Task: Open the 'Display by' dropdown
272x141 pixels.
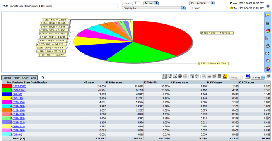Action: [x=154, y=8]
